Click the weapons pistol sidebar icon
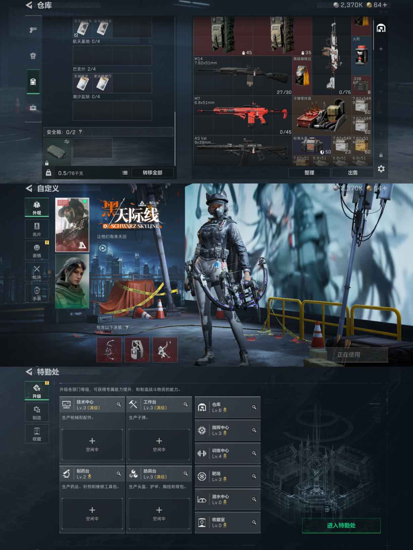 [33, 30]
